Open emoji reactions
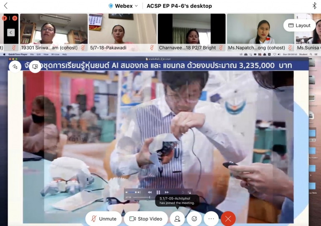This screenshot has width=321, height=226. tap(194, 219)
